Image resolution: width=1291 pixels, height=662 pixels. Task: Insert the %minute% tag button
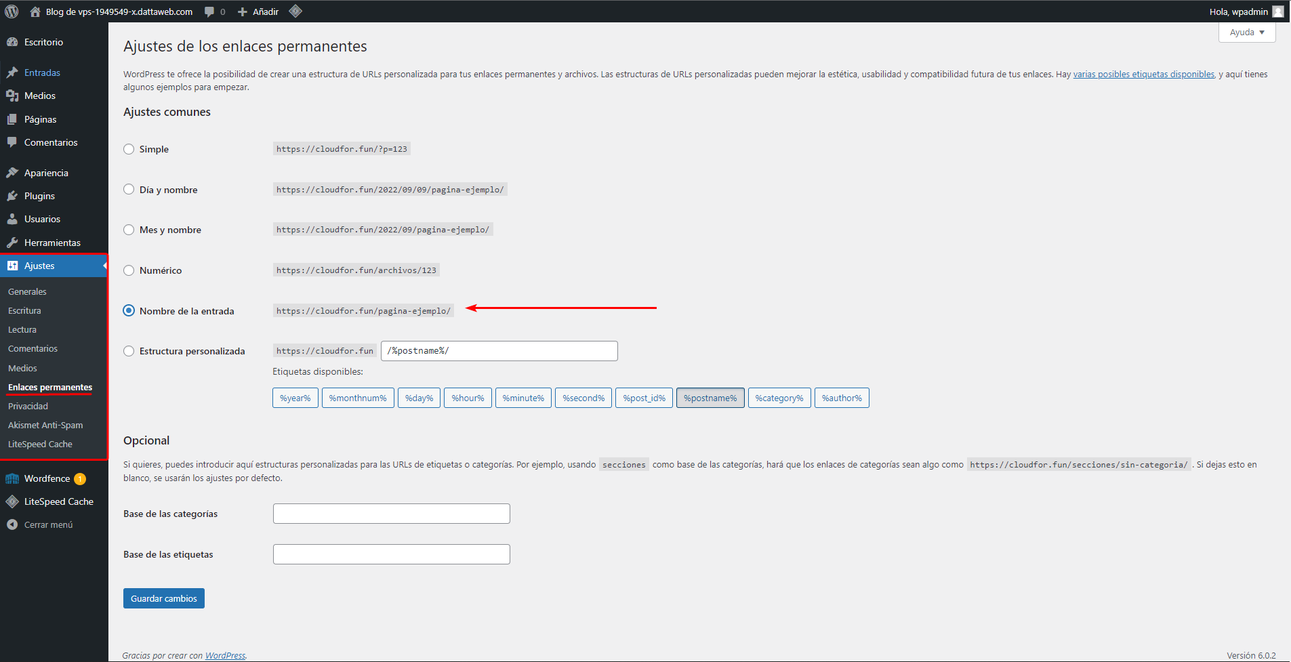click(523, 398)
